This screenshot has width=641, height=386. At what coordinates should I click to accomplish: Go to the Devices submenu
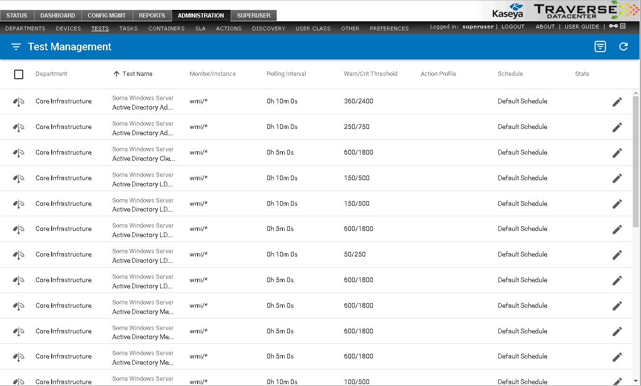click(x=68, y=28)
